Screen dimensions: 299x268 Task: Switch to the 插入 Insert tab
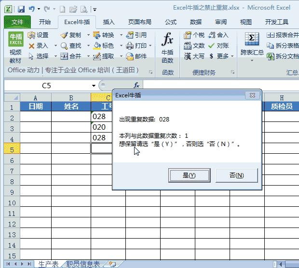tap(109, 22)
